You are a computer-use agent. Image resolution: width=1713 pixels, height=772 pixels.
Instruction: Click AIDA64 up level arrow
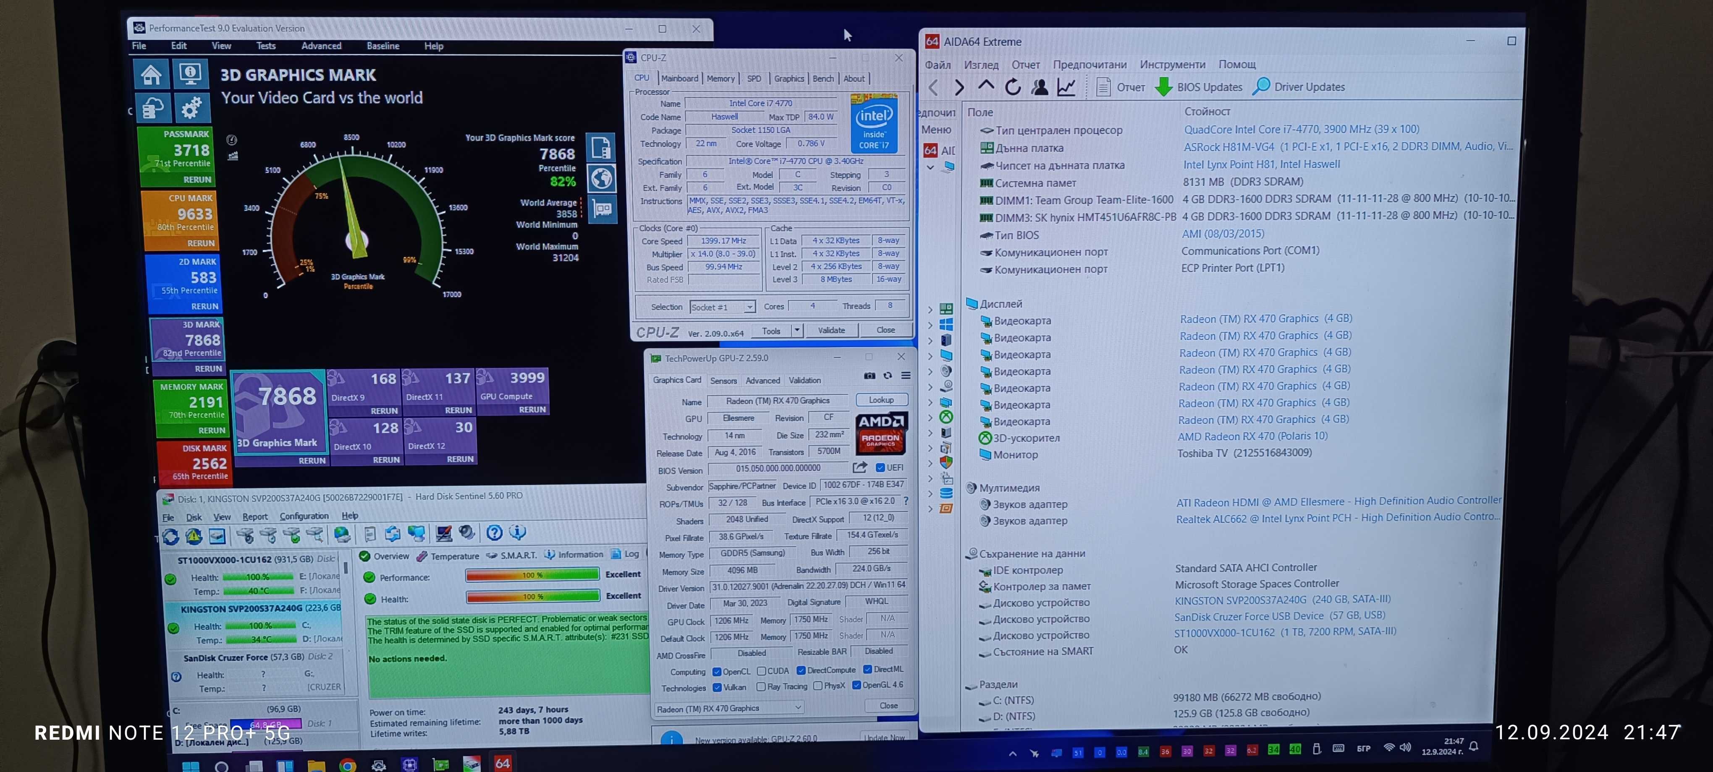[x=985, y=86]
